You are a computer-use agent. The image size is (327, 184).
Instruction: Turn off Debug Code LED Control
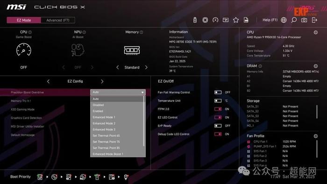218,134
